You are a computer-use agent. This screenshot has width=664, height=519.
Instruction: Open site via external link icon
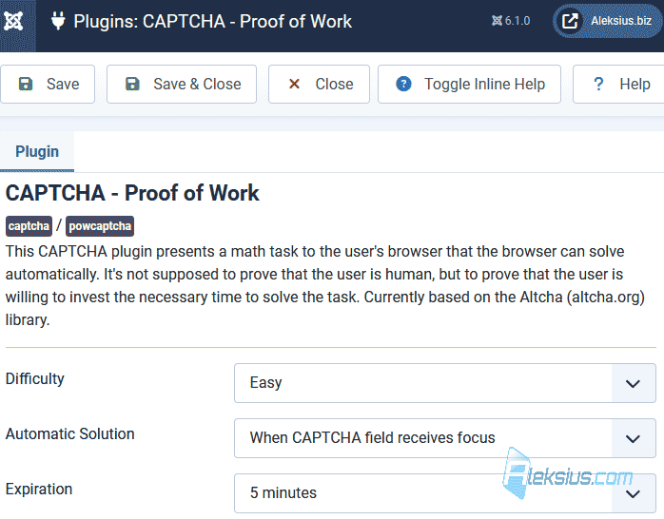coord(570,21)
